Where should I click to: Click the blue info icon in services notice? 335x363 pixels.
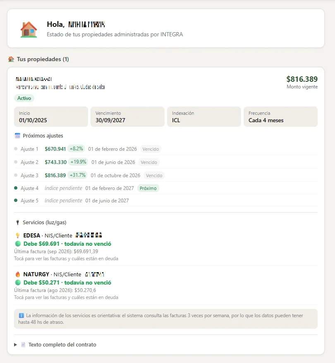[21, 316]
